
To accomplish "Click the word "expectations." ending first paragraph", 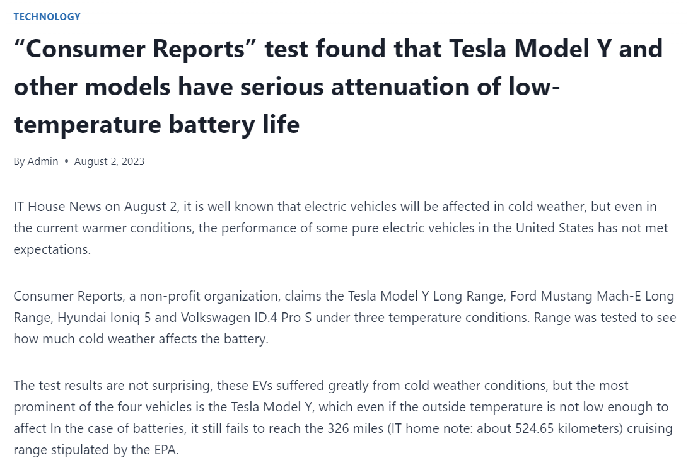I will tap(52, 249).
